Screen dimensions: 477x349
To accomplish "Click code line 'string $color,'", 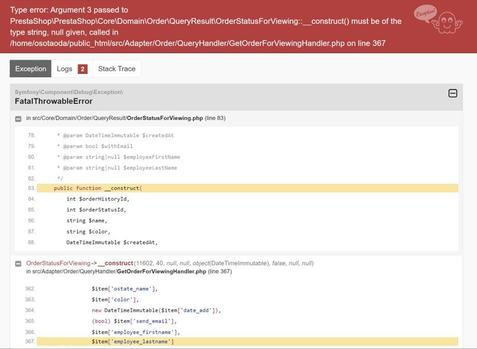I will tap(88, 231).
